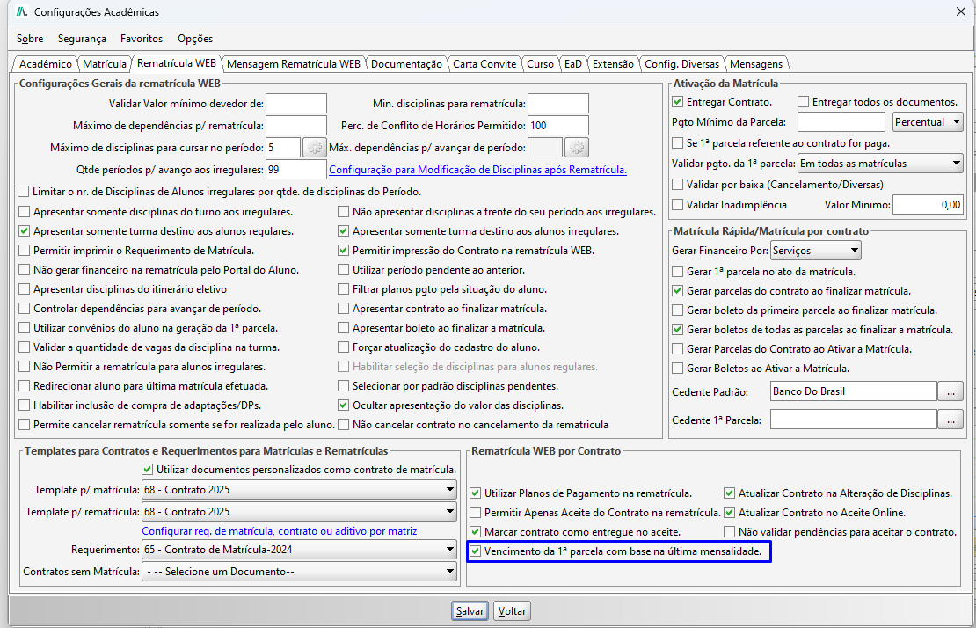Click the Pgto Mínimo da Parcela field

pos(841,122)
